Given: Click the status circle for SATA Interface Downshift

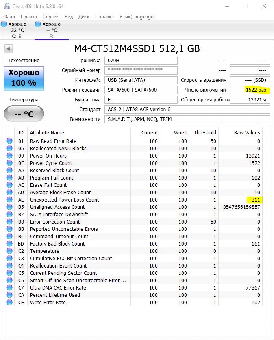Looking at the screenshot, I should (9, 214).
